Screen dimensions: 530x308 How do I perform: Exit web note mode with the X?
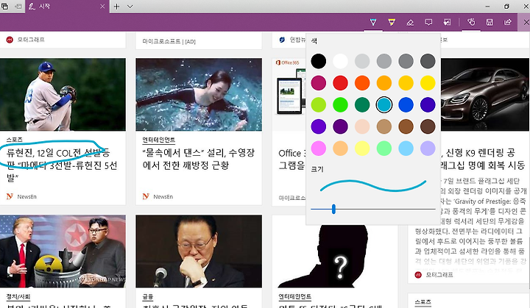coord(526,22)
